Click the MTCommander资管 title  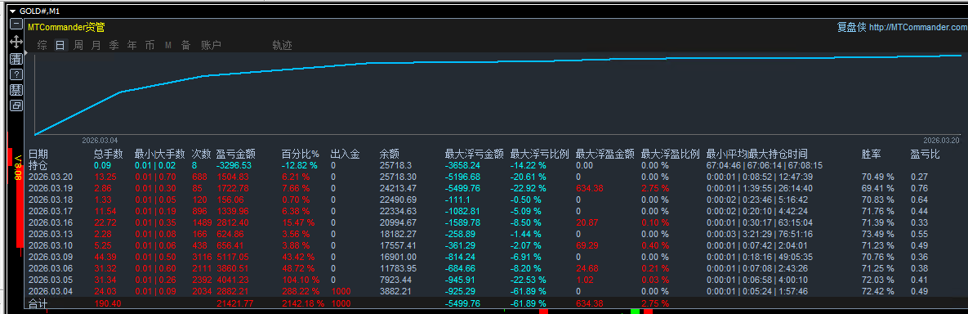coord(66,27)
